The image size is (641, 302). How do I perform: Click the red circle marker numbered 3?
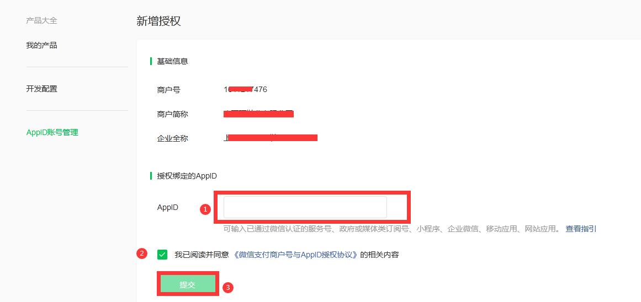[227, 287]
